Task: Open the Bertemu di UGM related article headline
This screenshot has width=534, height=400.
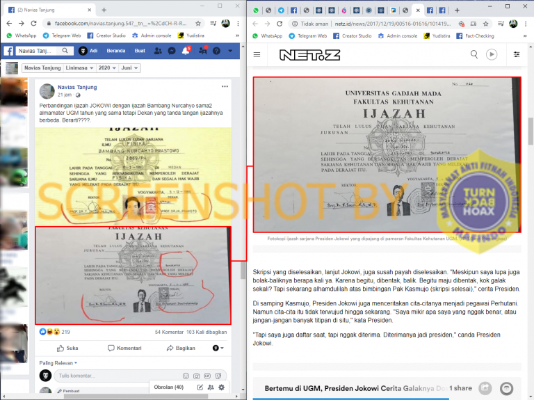Action: (x=355, y=388)
